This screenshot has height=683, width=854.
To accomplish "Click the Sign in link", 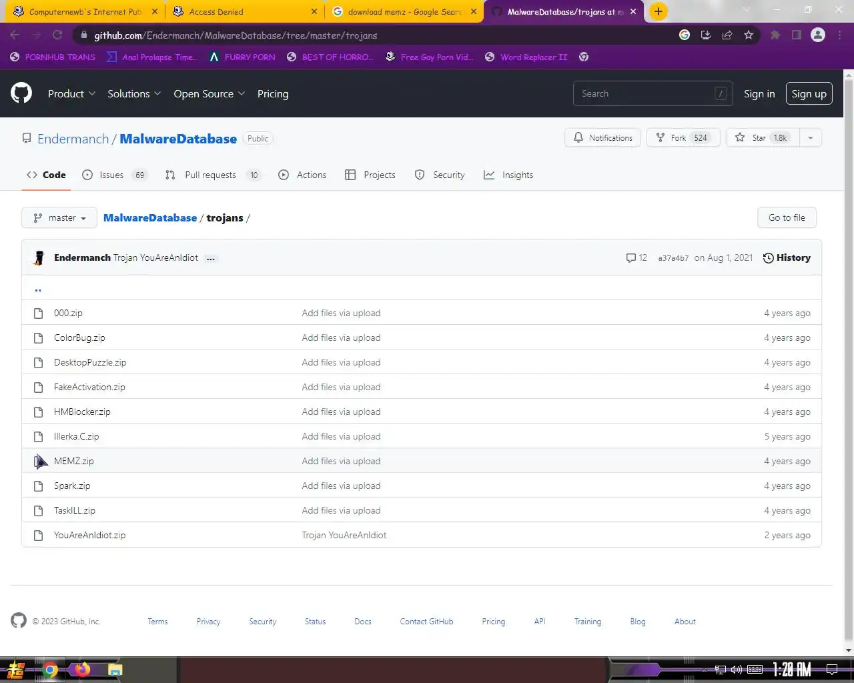I will click(759, 93).
